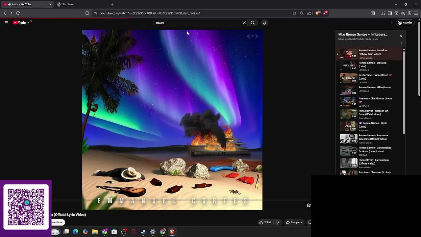421x237 pixels.
Task: Dislike the video with thumbs down
Action: pyautogui.click(x=278, y=223)
